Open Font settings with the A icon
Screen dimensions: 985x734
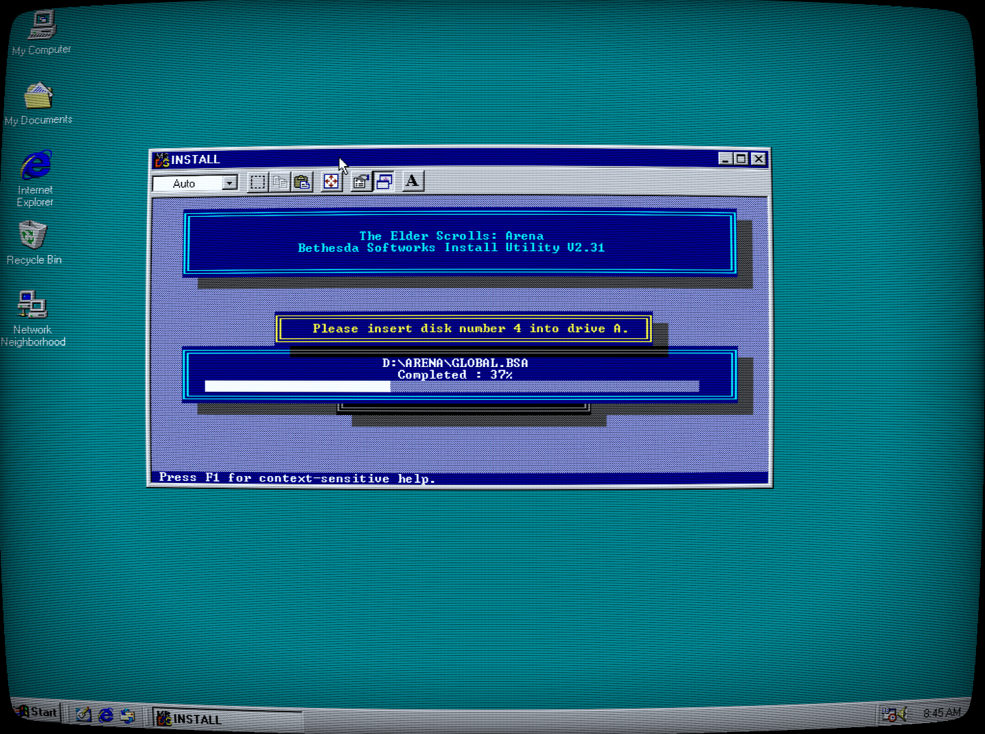tap(413, 181)
